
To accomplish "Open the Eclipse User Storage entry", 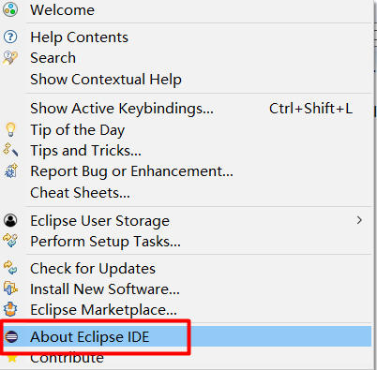I will (99, 221).
